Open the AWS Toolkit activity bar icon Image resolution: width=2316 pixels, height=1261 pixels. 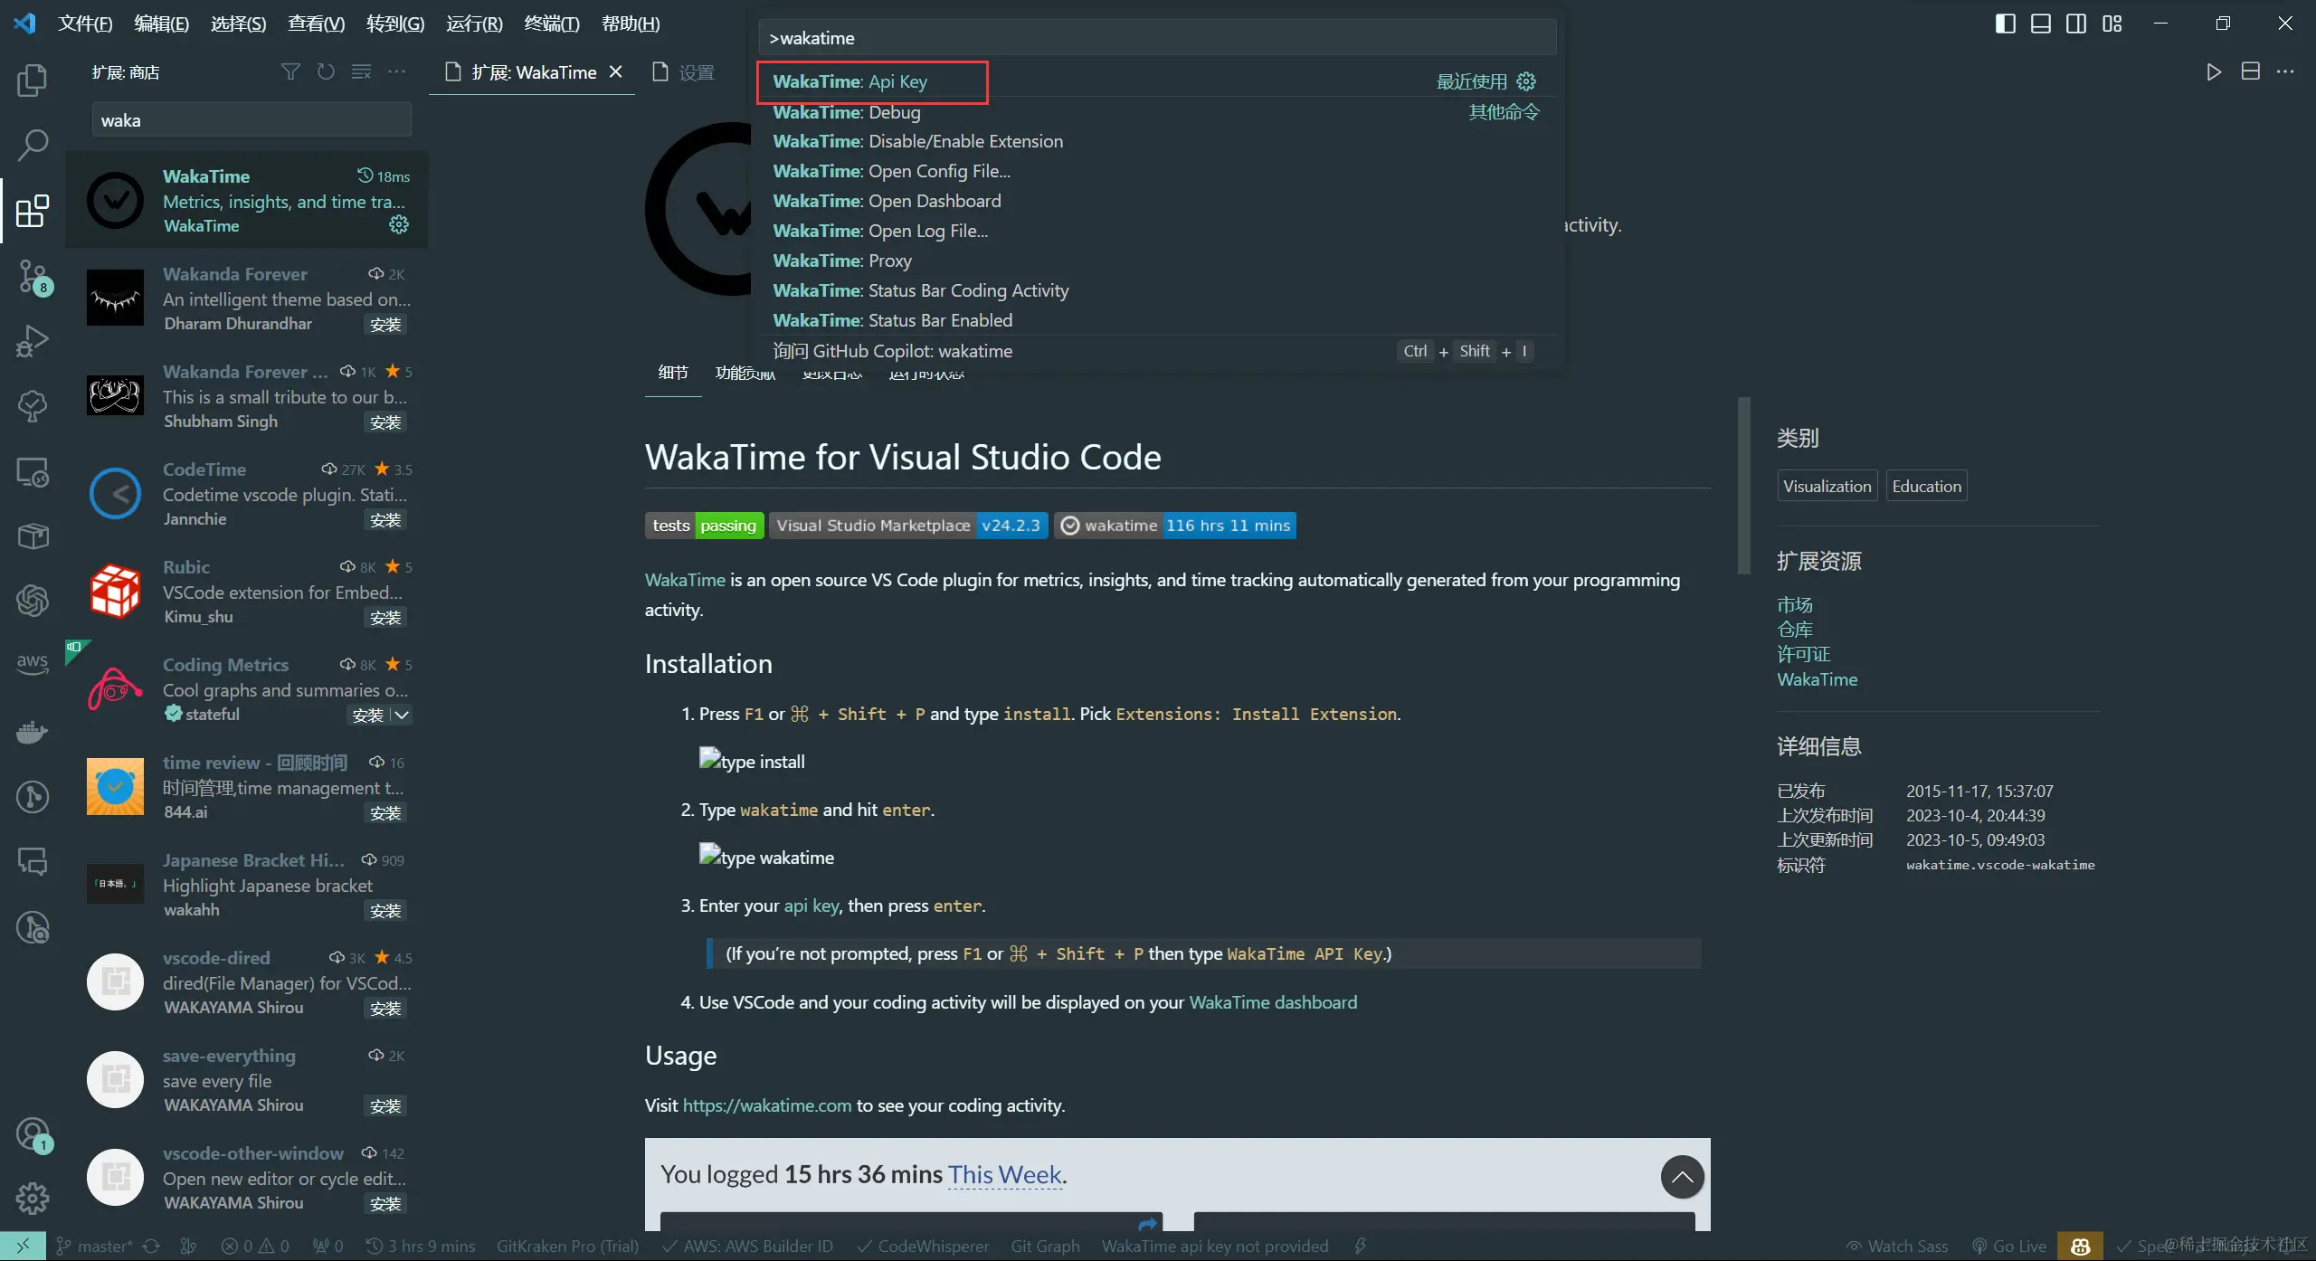tap(33, 663)
